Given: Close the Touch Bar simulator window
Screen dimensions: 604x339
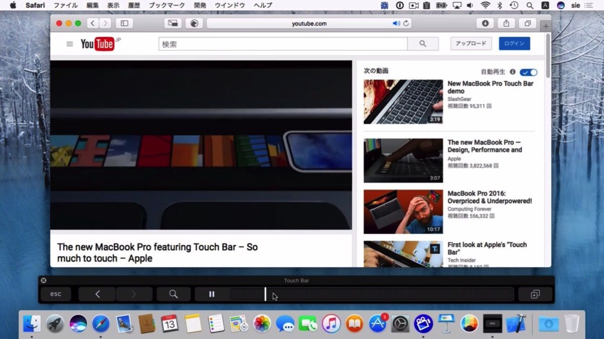Looking at the screenshot, I should pos(43,280).
